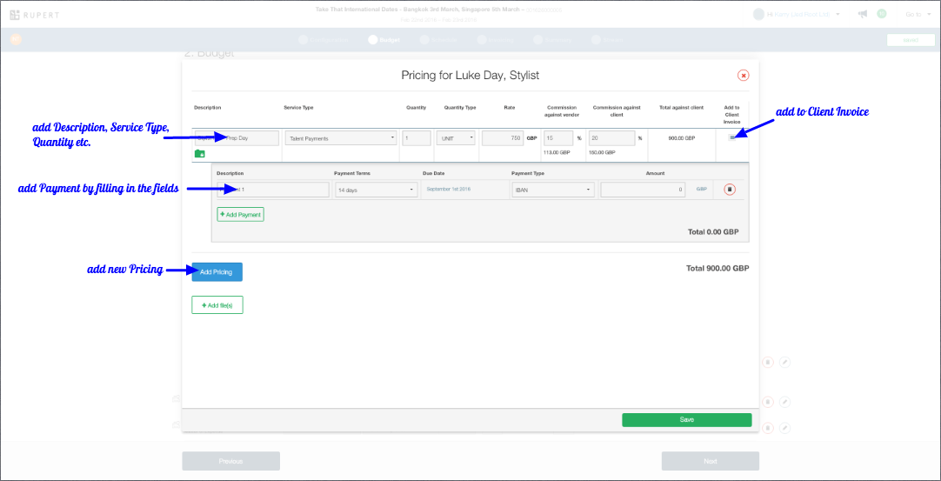Click the Rupert logo in top-left
This screenshot has height=481, width=941.
[35, 14]
